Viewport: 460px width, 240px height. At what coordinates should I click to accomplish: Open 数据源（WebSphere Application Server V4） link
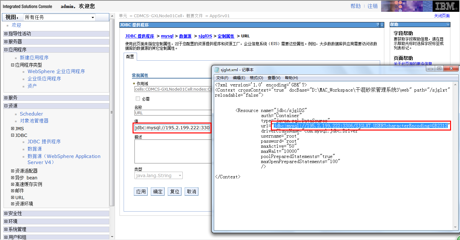click(64, 159)
